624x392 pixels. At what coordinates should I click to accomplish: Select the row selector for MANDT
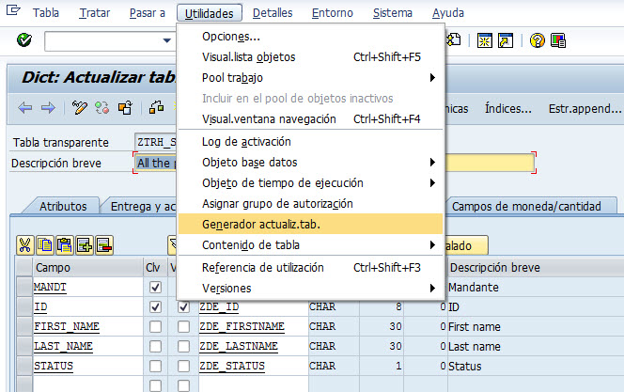(x=23, y=287)
